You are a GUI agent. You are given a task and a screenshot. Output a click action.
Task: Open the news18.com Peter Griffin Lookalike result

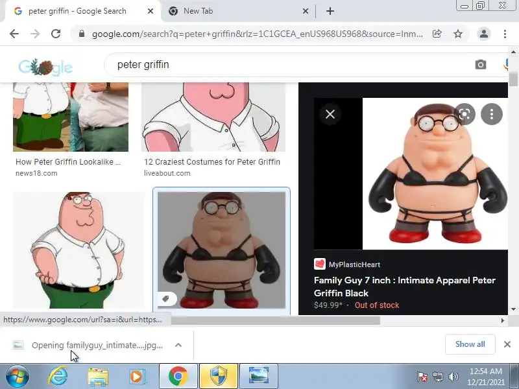pos(68,161)
